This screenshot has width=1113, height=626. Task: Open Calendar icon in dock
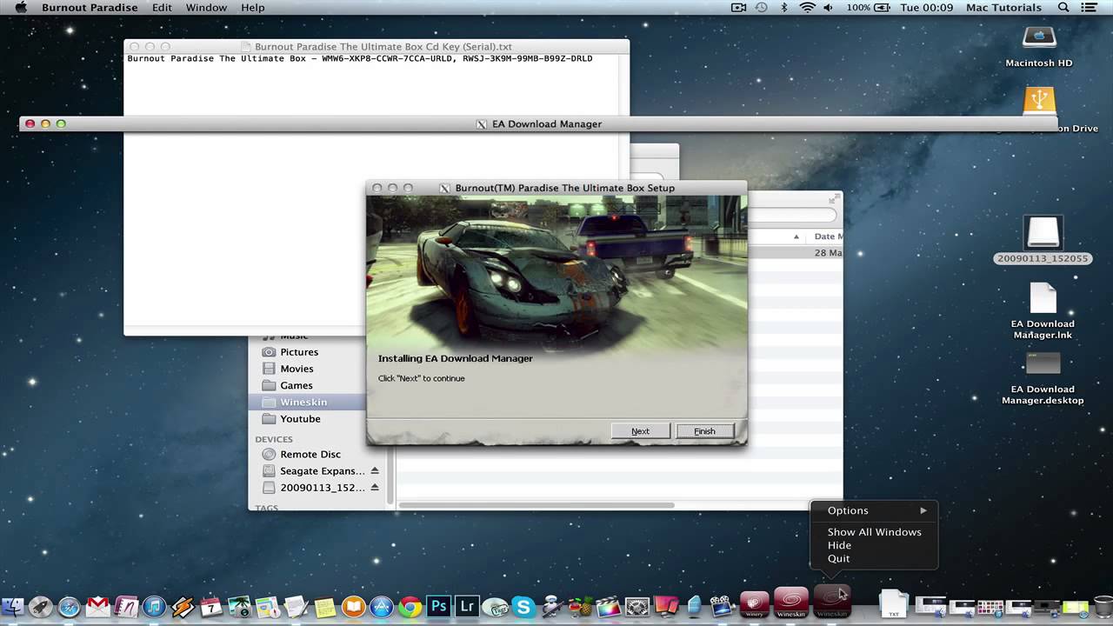210,606
